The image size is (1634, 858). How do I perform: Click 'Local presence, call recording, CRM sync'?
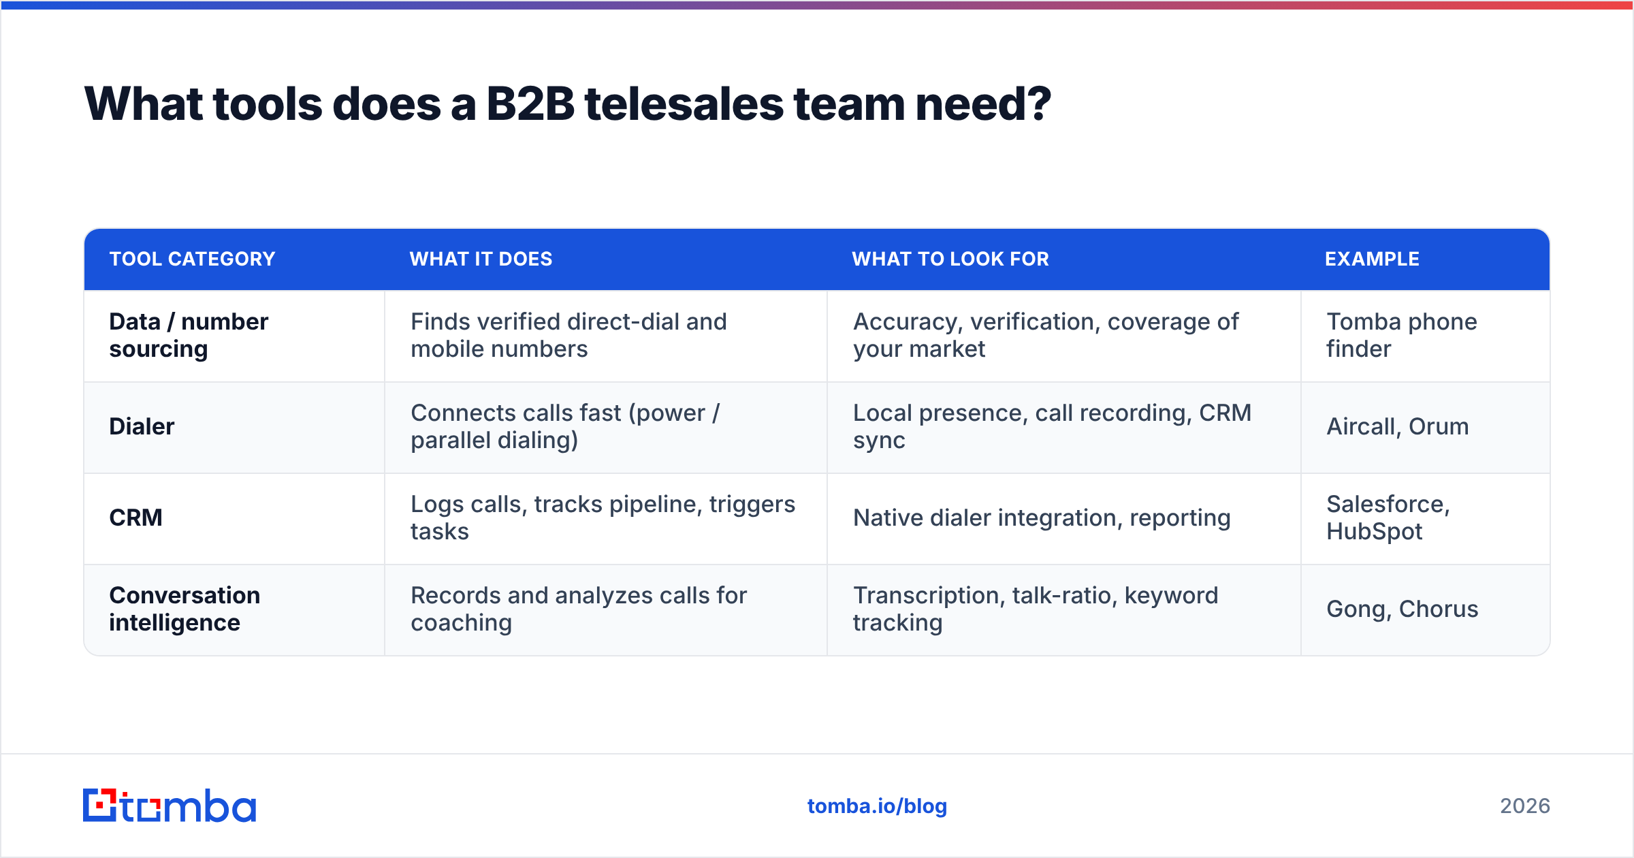pyautogui.click(x=1064, y=427)
